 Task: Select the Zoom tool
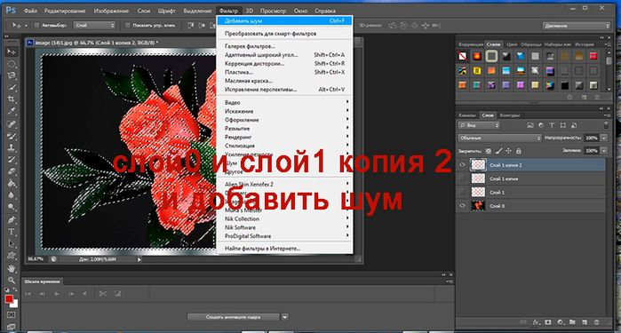(11, 281)
